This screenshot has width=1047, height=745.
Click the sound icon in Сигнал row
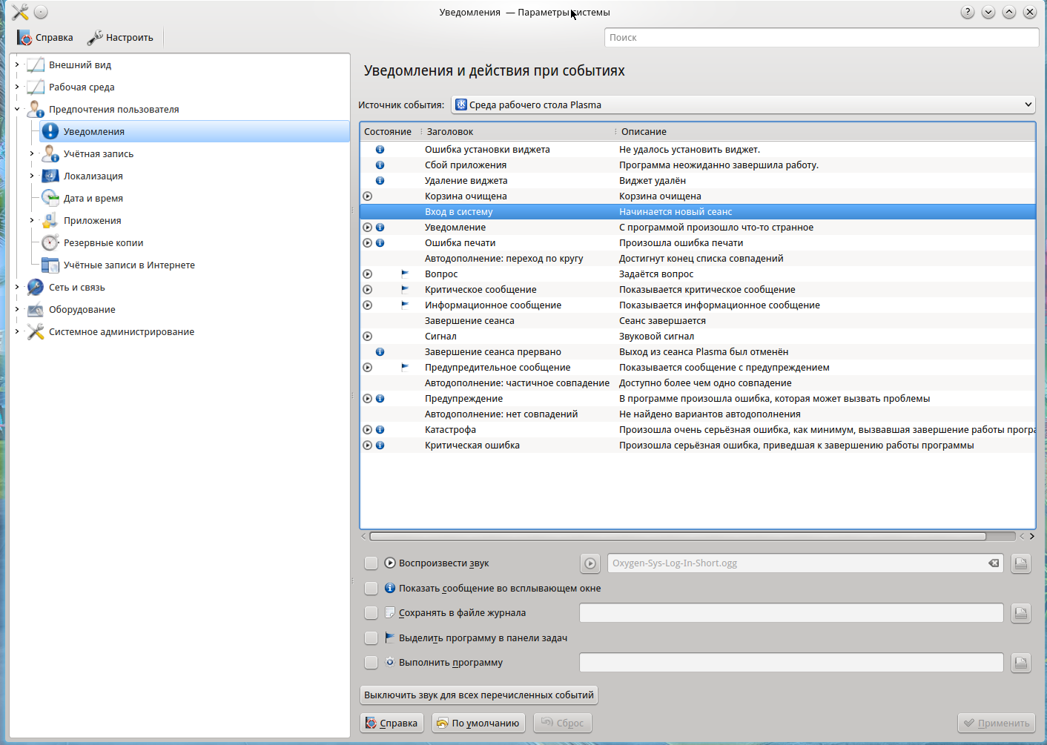[368, 337]
